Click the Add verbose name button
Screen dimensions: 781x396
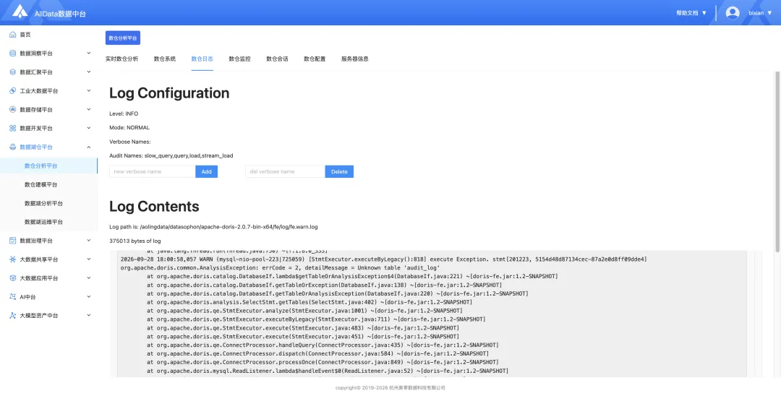(x=206, y=172)
